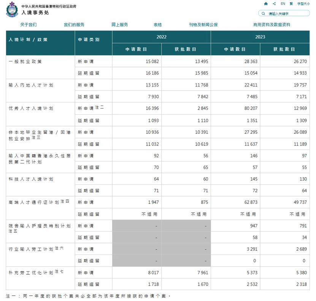316x301 pixels.
Task: Click the 注一 footnote text
Action: (x=88, y=296)
